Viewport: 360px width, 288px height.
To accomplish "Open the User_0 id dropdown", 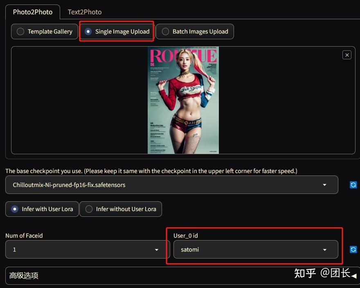I will pyautogui.click(x=256, y=250).
